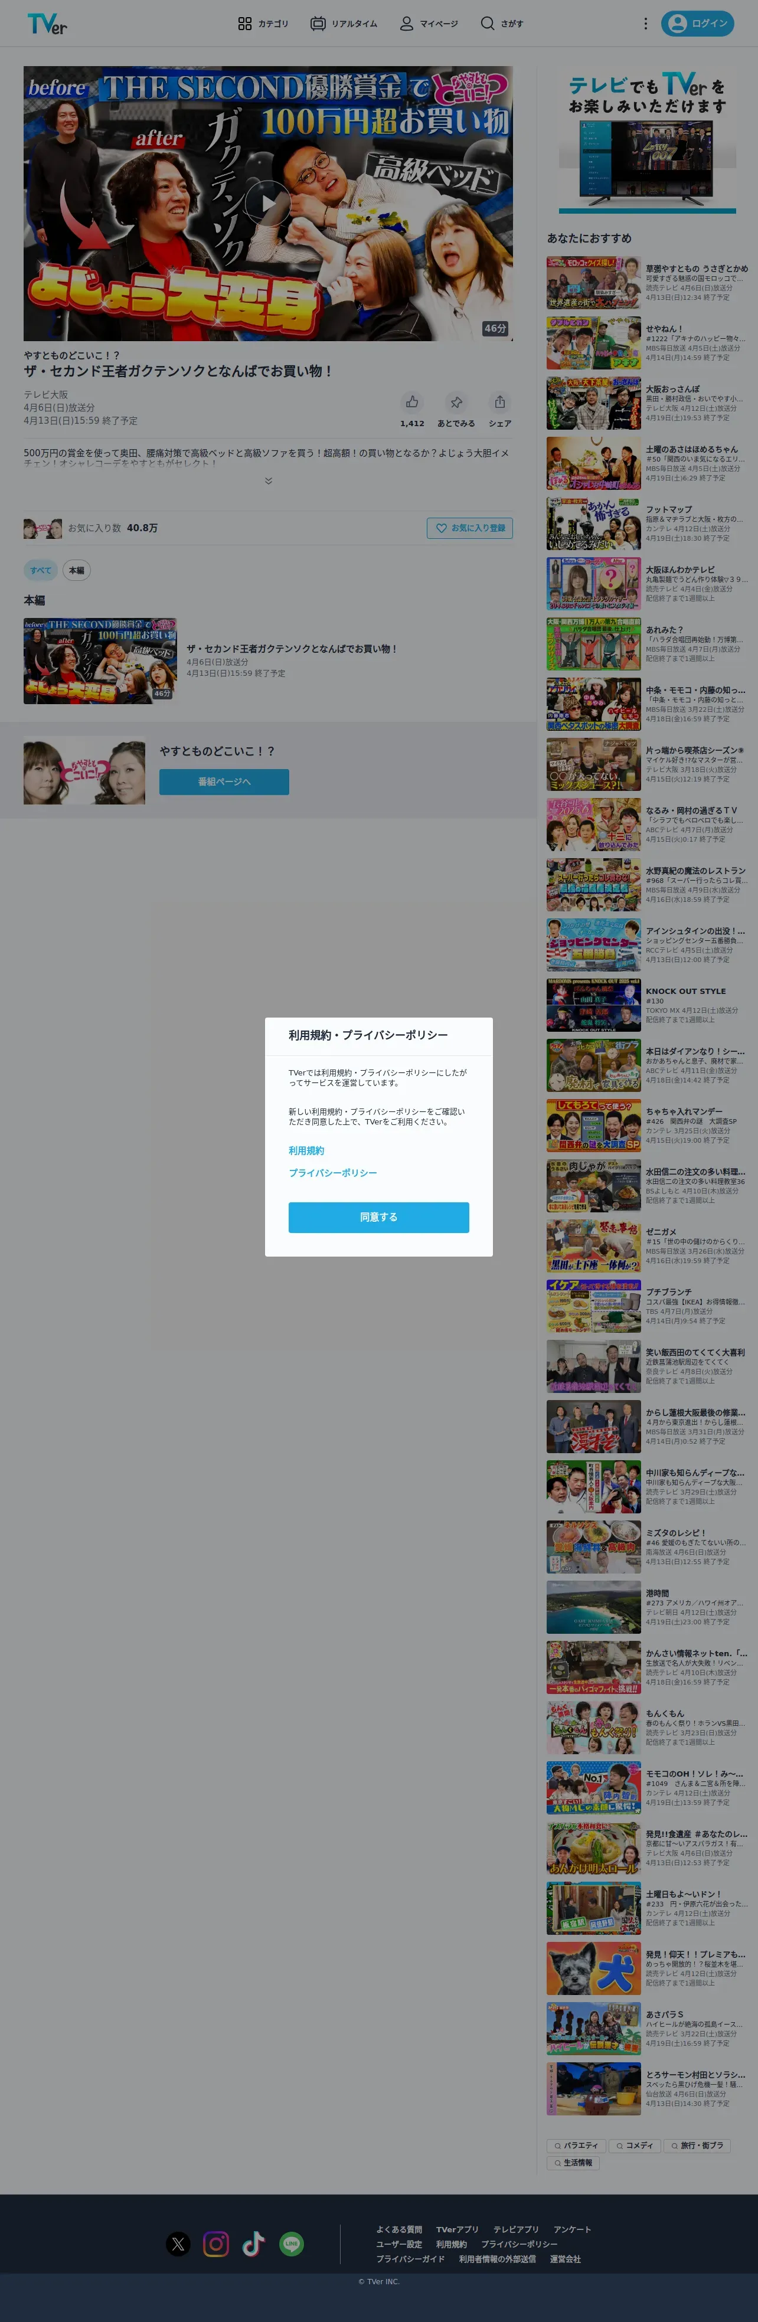
Task: Open recommended show せやねん！
Action: click(x=647, y=342)
